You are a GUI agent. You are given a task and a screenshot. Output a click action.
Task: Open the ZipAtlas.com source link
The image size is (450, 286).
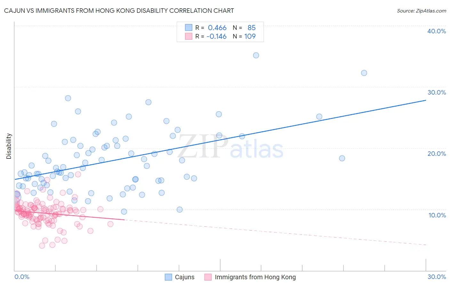point(422,11)
